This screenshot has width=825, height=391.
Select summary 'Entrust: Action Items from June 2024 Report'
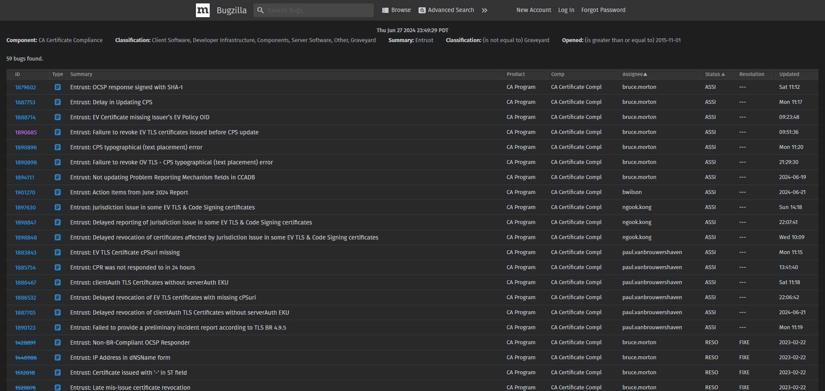click(x=129, y=192)
